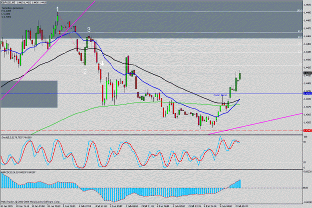Select the wave label '3' above the retracement

click(x=89, y=29)
